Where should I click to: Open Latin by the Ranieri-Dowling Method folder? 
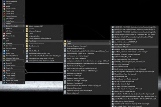pos(44,38)
